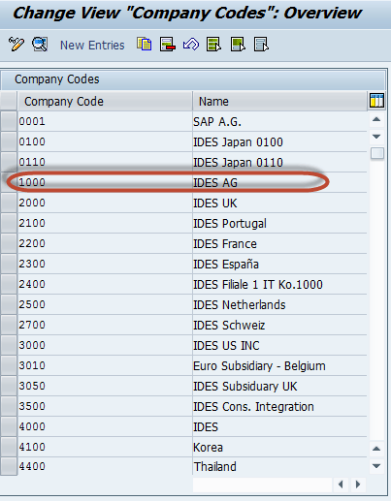Click scroll down arrow below top arrow

tap(376, 137)
